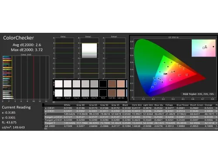Click the Gray 80 target swatch
The image size is (218, 164).
(68, 93)
